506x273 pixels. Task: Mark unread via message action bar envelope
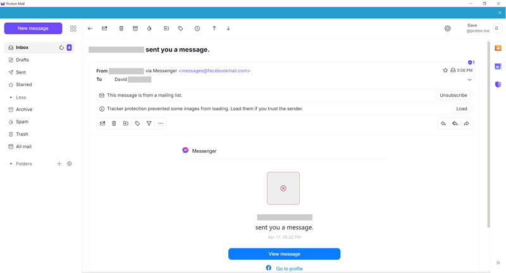pos(102,124)
